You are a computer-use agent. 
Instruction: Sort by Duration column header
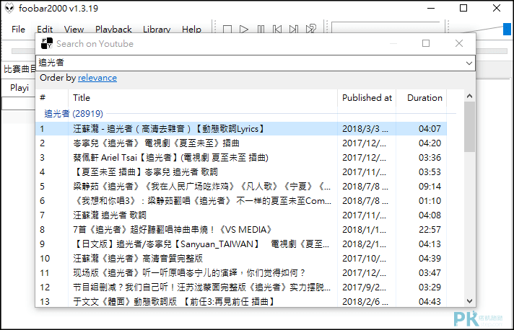point(422,98)
